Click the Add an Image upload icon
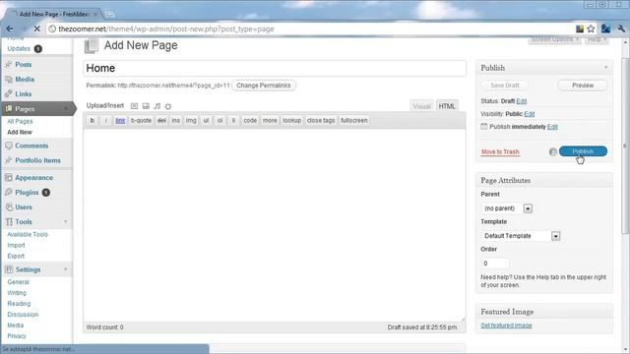The height and width of the screenshot is (354, 630). (x=134, y=106)
